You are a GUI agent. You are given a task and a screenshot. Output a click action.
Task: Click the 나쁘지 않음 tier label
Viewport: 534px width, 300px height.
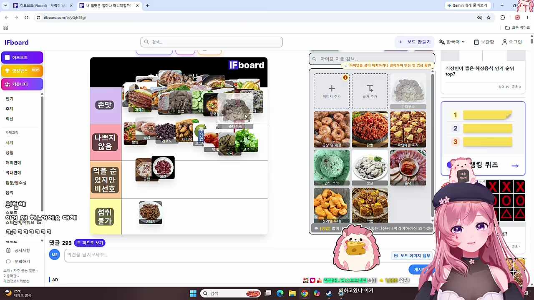click(105, 142)
